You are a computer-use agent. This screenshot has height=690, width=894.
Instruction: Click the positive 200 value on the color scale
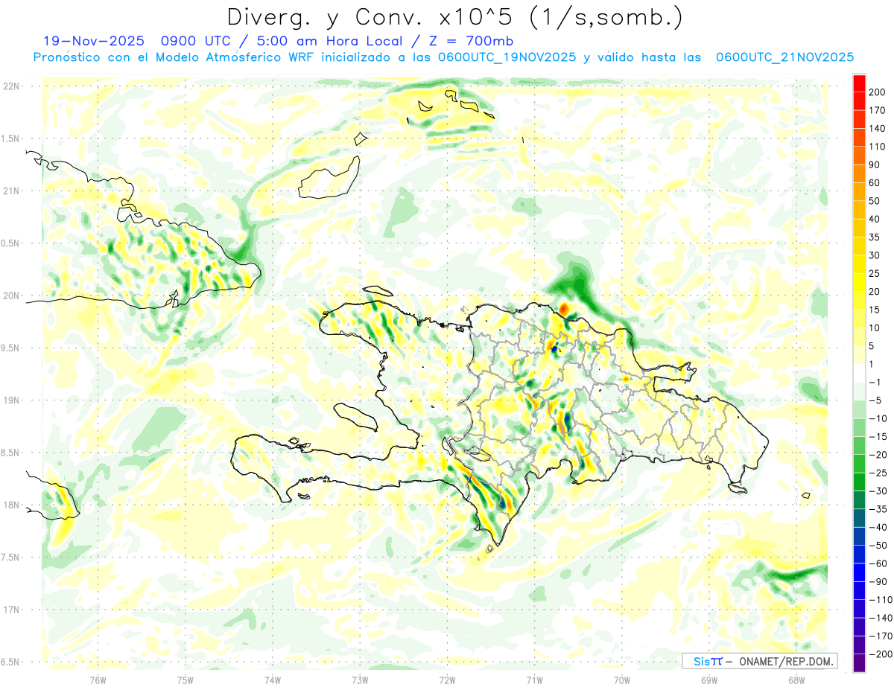878,92
